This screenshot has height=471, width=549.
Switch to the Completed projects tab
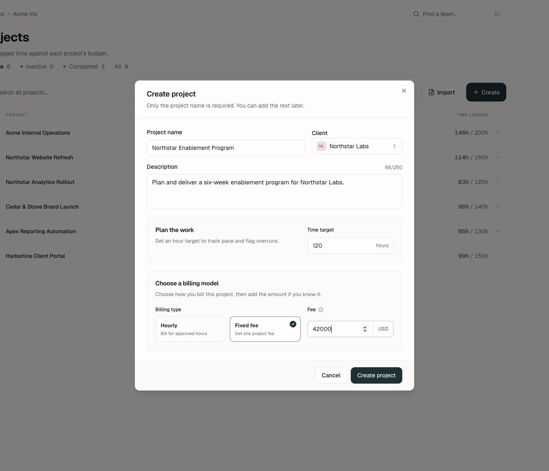click(84, 67)
